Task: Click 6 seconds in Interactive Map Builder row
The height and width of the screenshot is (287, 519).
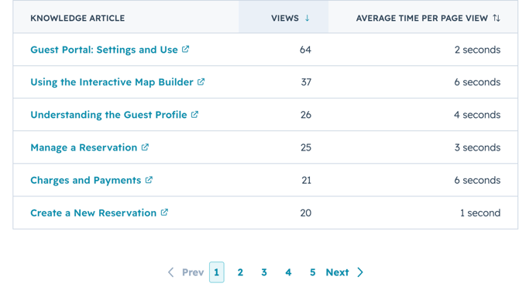Action: 477,82
